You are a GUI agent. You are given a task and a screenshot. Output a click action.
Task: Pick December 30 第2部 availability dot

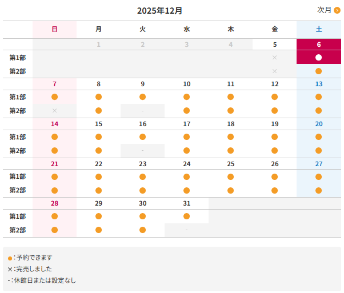[142, 230]
